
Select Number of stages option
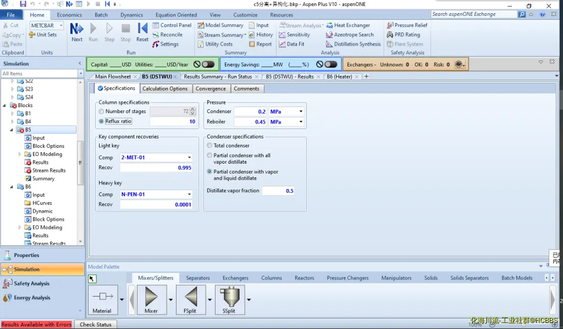pyautogui.click(x=101, y=111)
